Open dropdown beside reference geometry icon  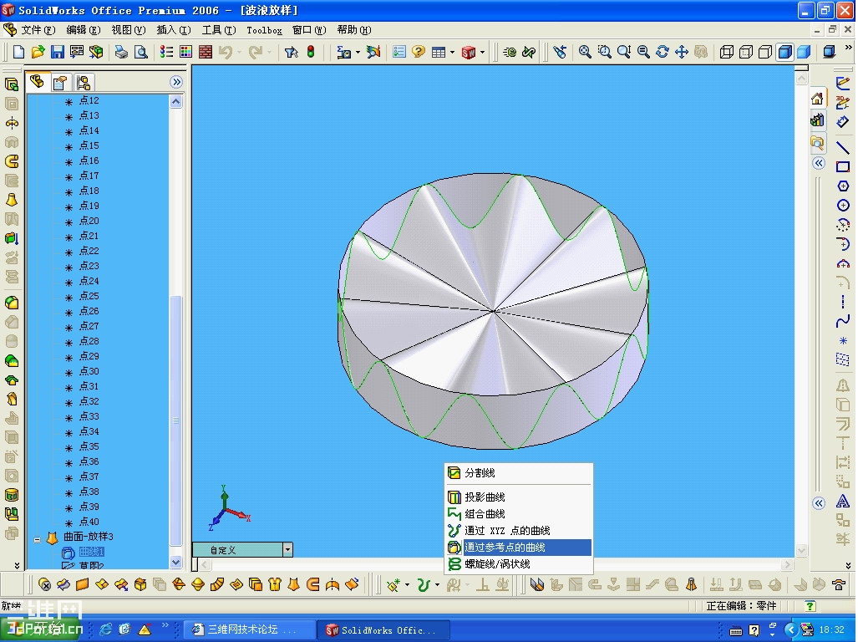[x=407, y=585]
